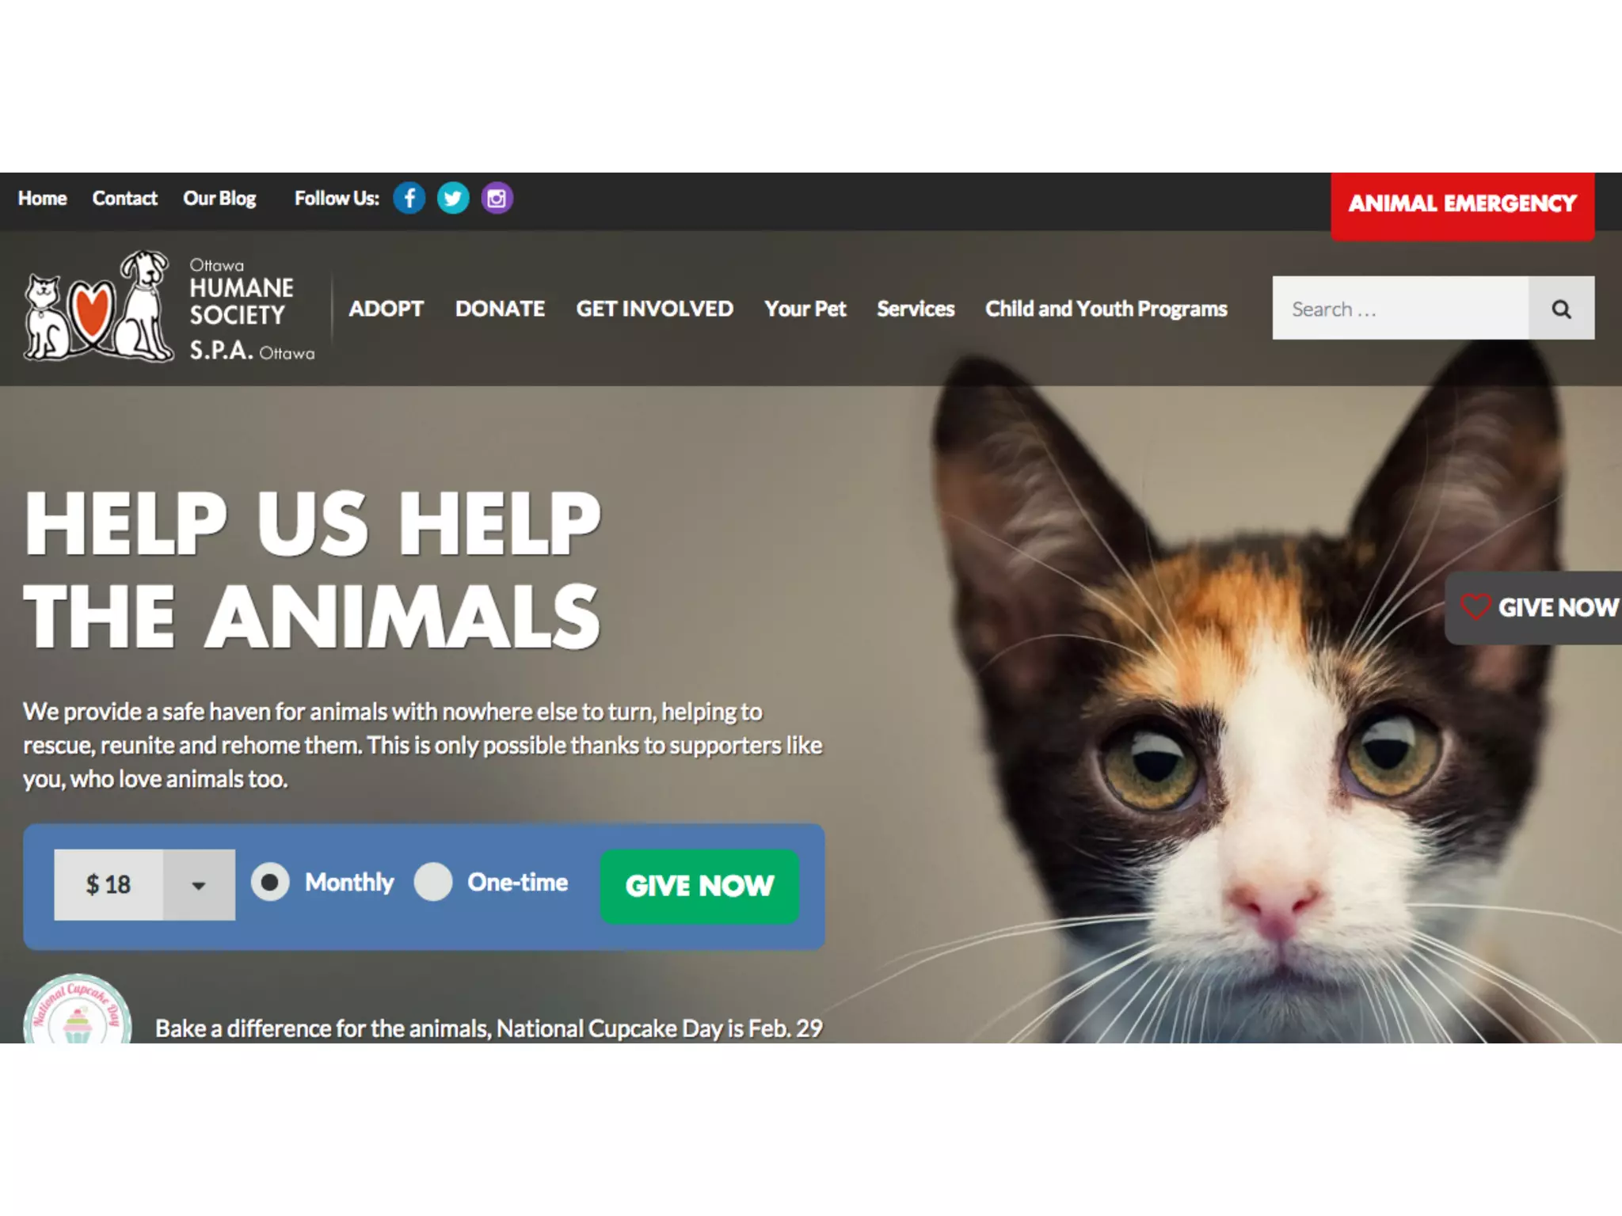The width and height of the screenshot is (1622, 1216).
Task: Open the Our Blog link
Action: 219,199
